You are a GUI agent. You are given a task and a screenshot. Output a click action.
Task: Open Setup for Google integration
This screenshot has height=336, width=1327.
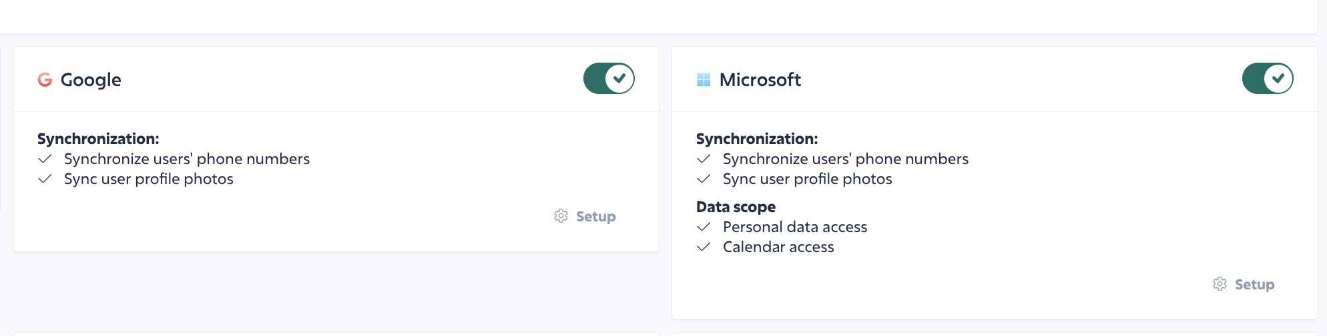[x=585, y=216]
